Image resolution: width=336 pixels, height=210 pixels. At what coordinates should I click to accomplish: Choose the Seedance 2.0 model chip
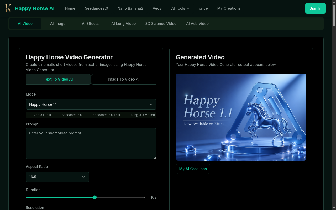click(x=72, y=115)
